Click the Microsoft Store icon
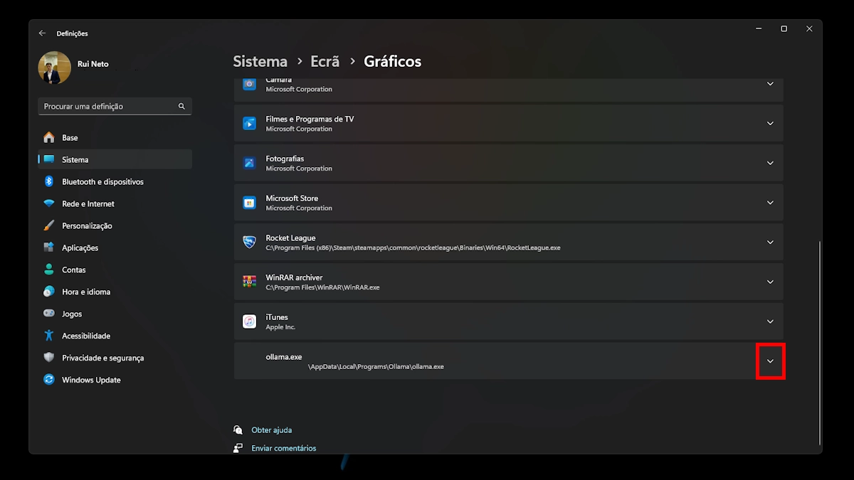854x480 pixels. [249, 203]
